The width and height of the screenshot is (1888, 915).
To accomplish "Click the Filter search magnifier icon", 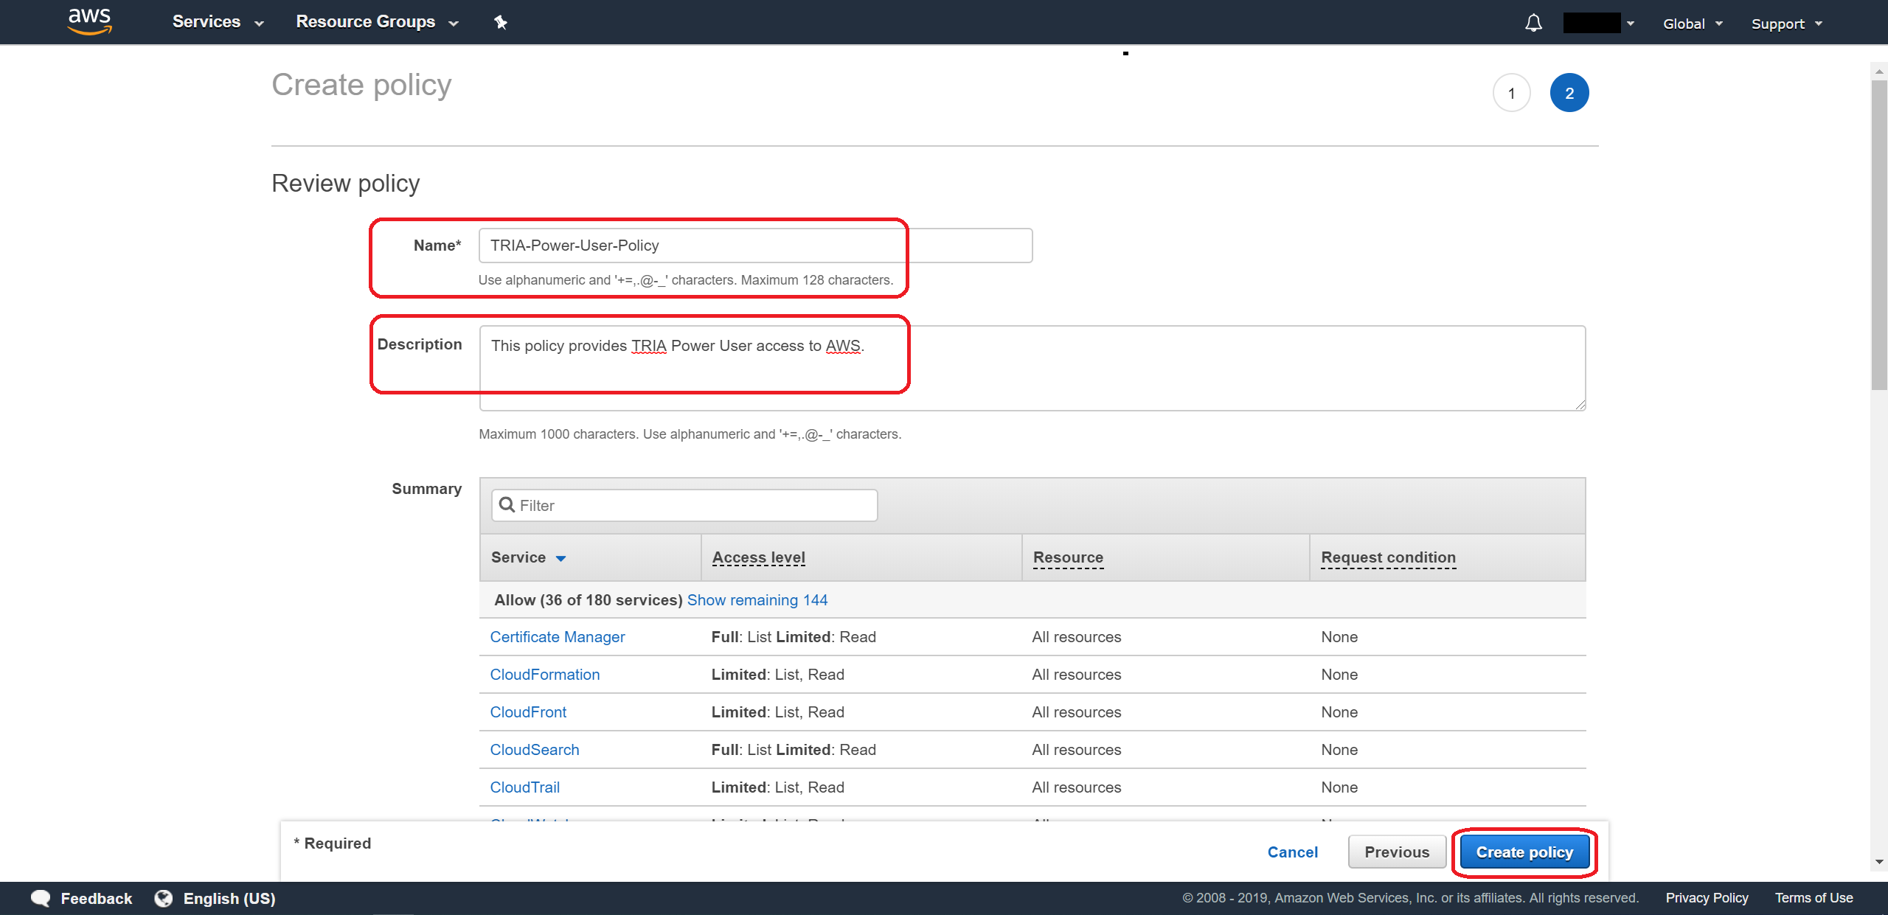I will point(507,505).
